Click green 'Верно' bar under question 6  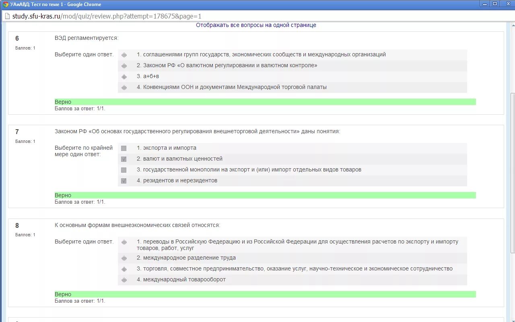coord(265,102)
